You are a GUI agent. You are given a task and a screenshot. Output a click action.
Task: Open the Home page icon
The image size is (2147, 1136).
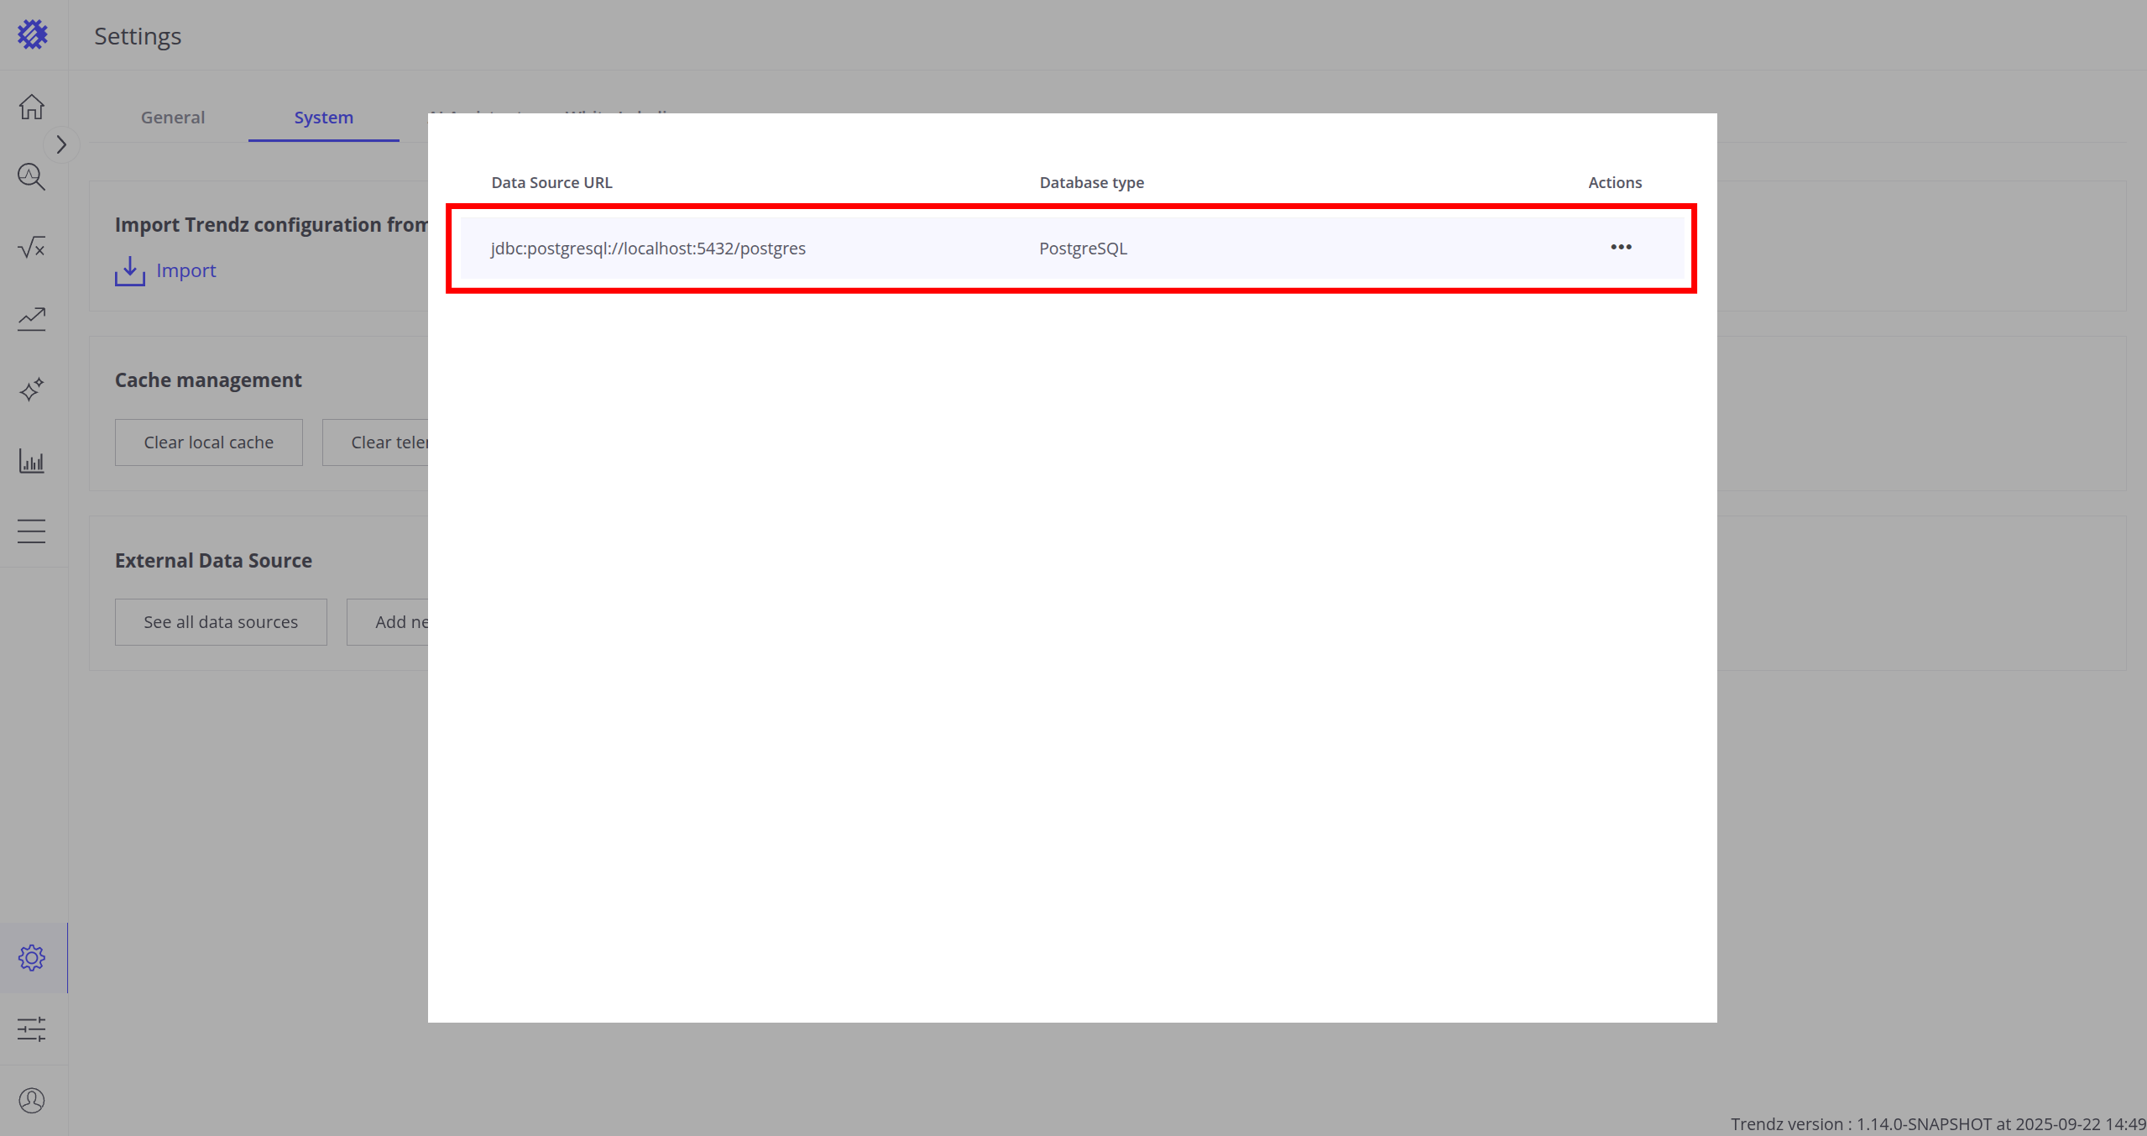32,107
